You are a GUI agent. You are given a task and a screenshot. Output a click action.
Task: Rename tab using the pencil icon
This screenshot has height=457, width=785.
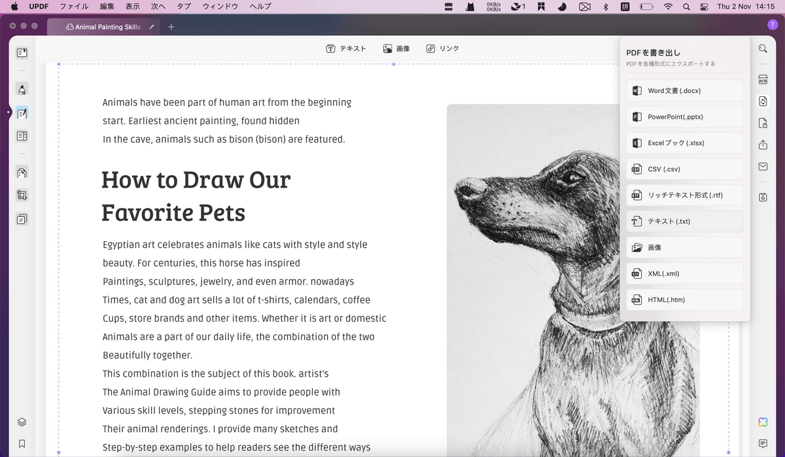point(151,27)
